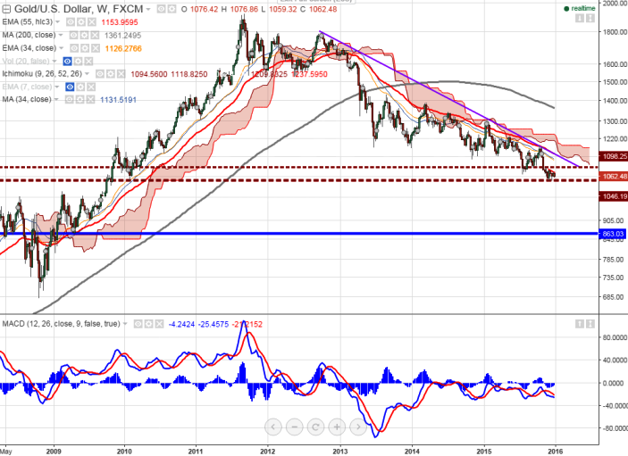
Task: Click the Ichimoku value 1094.5600
Action: tap(149, 74)
